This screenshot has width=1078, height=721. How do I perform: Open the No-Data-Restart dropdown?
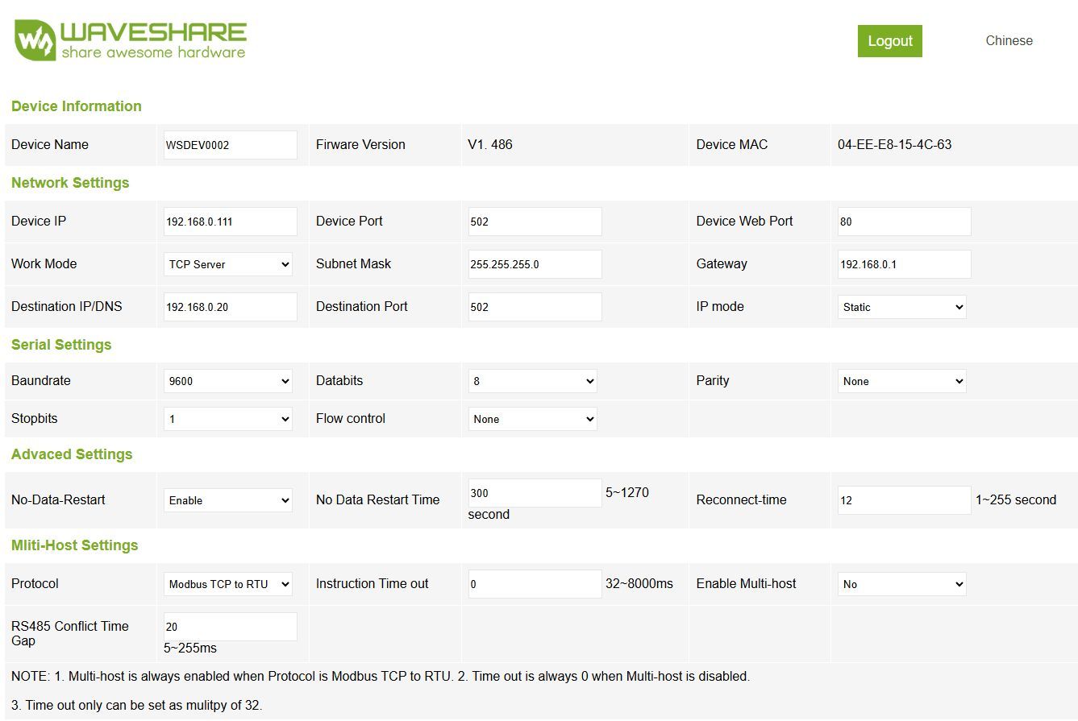(x=228, y=500)
